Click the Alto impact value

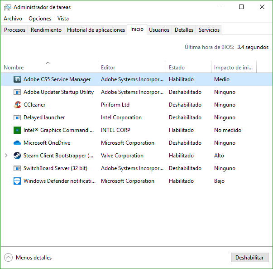coord(219,156)
